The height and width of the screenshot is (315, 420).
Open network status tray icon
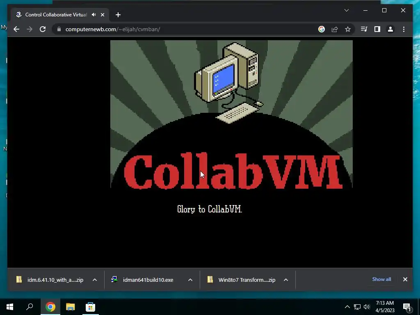[x=357, y=307]
